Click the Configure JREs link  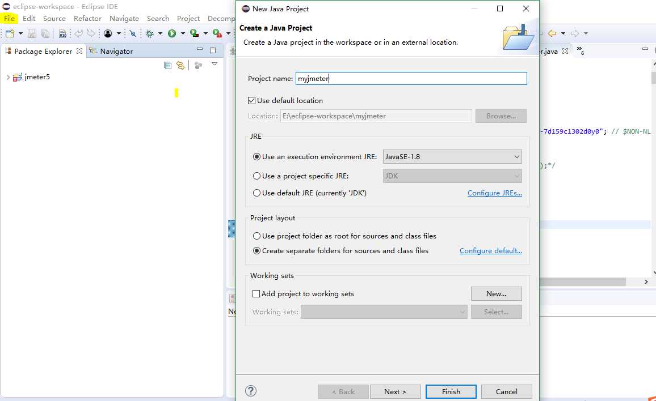click(x=494, y=193)
